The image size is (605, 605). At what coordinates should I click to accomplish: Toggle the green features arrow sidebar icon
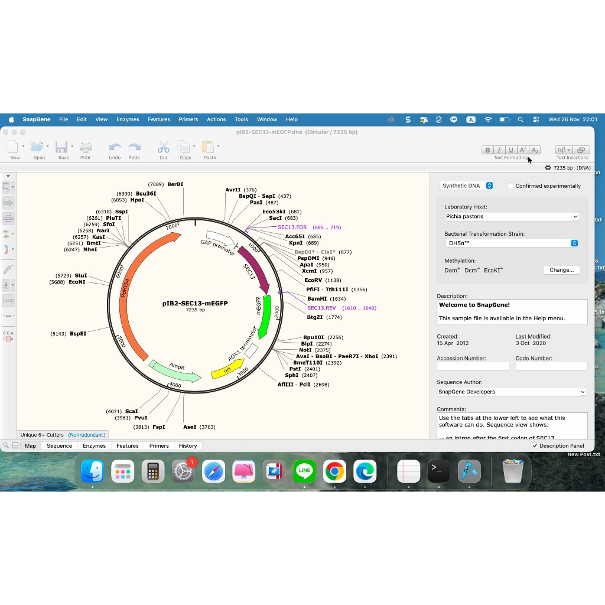(x=8, y=203)
